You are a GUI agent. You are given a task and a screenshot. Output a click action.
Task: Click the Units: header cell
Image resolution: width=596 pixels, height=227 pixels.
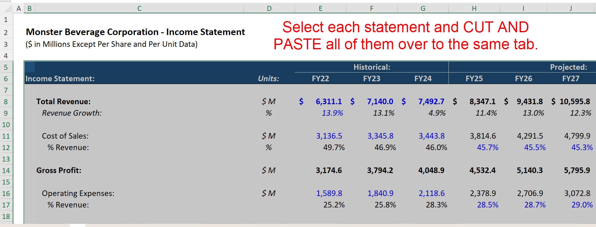point(268,79)
